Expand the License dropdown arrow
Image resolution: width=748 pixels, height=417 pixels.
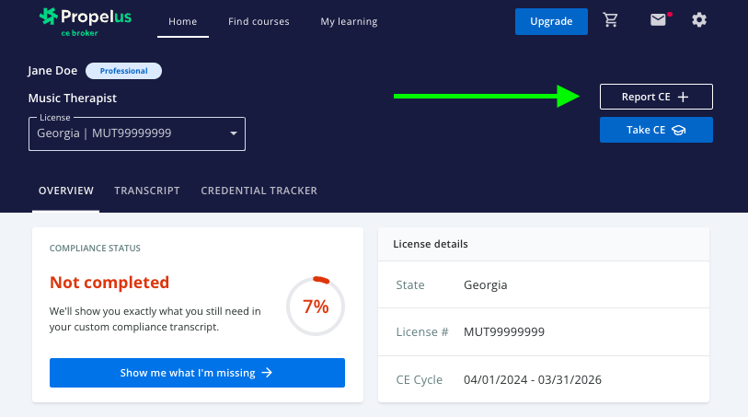(x=233, y=133)
